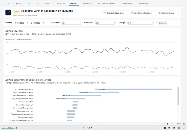Click the zoom level slider handle
This screenshot has width=187, height=130.
click(167, 124)
